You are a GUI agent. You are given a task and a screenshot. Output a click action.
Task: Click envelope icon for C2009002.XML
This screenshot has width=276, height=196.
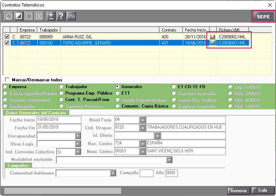click(x=213, y=37)
